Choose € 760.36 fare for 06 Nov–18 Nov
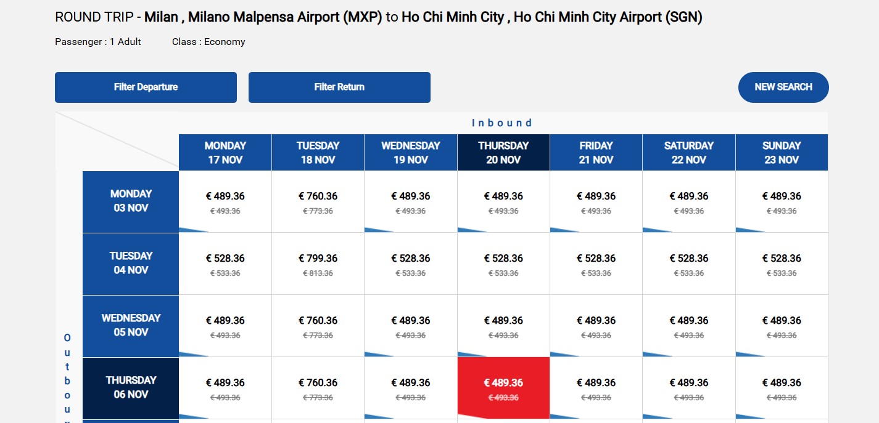The image size is (879, 423). [x=318, y=388]
